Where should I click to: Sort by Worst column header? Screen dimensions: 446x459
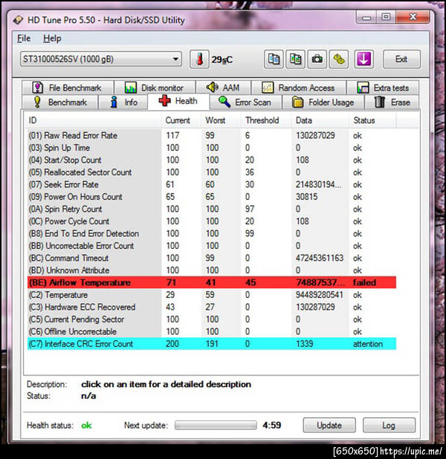pyautogui.click(x=221, y=120)
